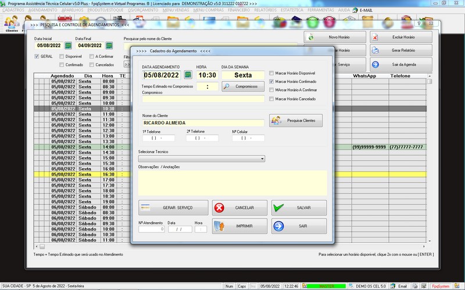
Task: Click the Observações / Anotações text area
Action: click(233, 183)
